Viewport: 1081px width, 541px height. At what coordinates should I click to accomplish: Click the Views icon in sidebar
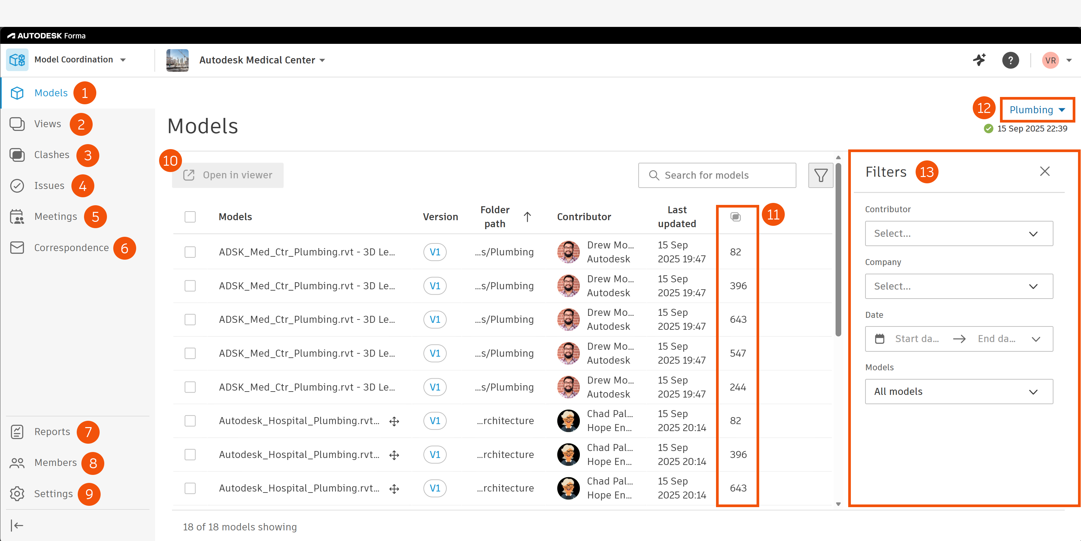click(x=17, y=124)
